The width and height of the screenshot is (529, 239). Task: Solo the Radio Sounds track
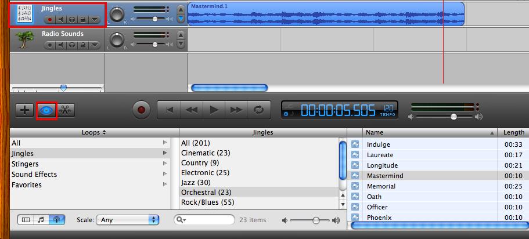72,45
